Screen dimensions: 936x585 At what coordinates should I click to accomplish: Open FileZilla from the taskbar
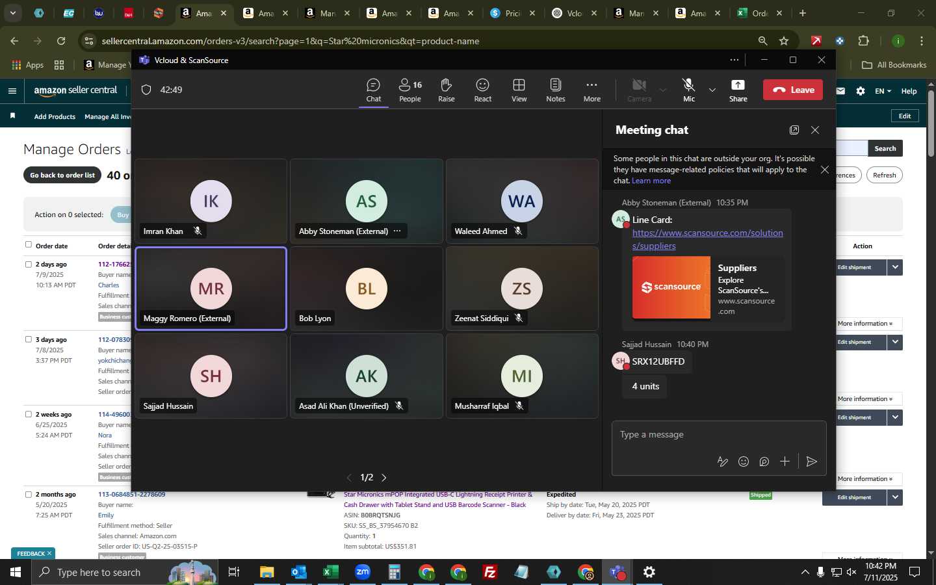pyautogui.click(x=490, y=572)
